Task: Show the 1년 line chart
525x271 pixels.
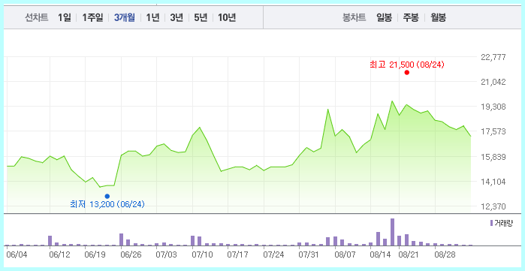Action: pyautogui.click(x=152, y=17)
